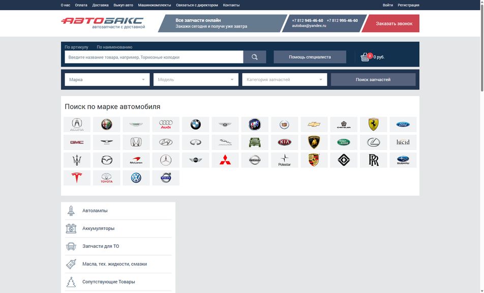
Task: Open the Марка dropdown
Action: 107,80
